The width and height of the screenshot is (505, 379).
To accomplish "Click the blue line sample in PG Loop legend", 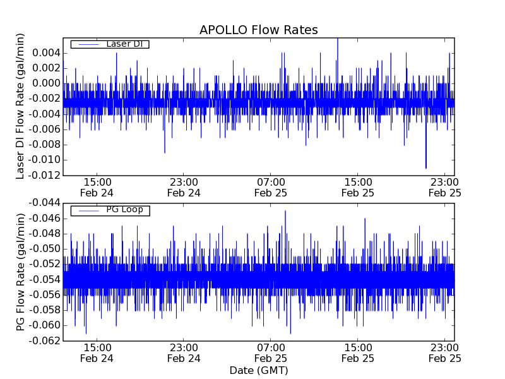I will (x=88, y=210).
